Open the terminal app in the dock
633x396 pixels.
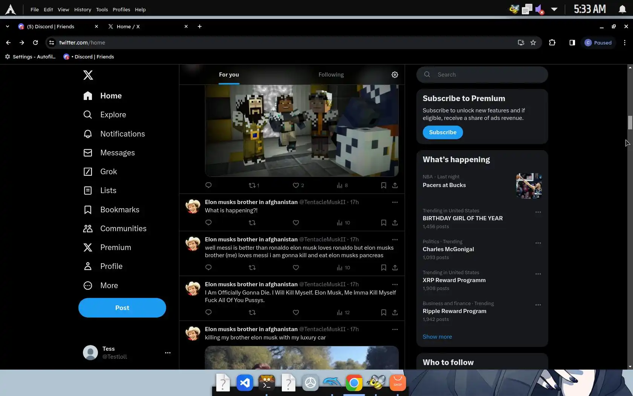tap(267, 383)
